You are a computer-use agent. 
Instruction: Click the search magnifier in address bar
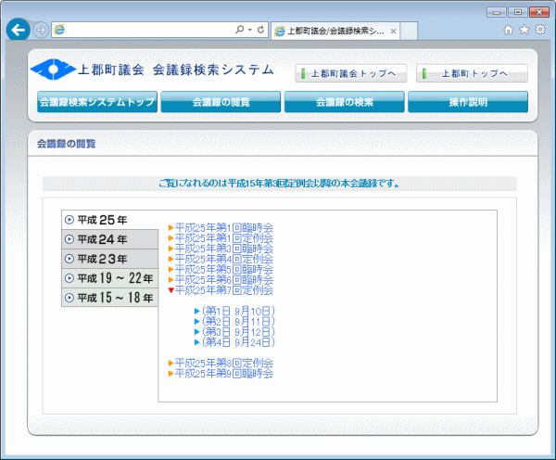[x=240, y=30]
